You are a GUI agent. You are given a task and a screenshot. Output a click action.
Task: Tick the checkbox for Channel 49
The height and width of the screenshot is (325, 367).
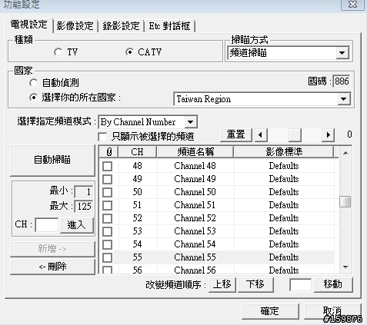[107, 179]
